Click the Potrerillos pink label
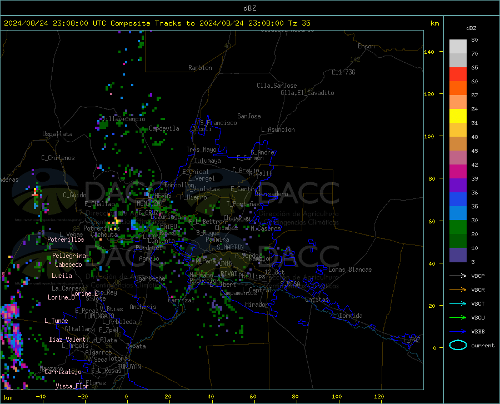The height and width of the screenshot is (404, 500). pos(66,240)
